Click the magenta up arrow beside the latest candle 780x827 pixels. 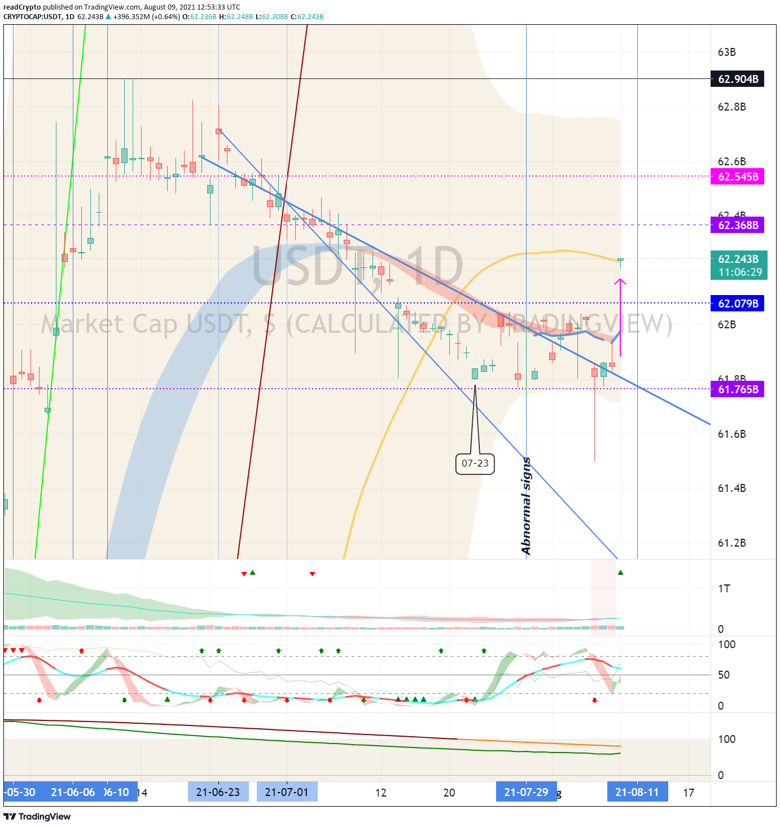pos(620,317)
